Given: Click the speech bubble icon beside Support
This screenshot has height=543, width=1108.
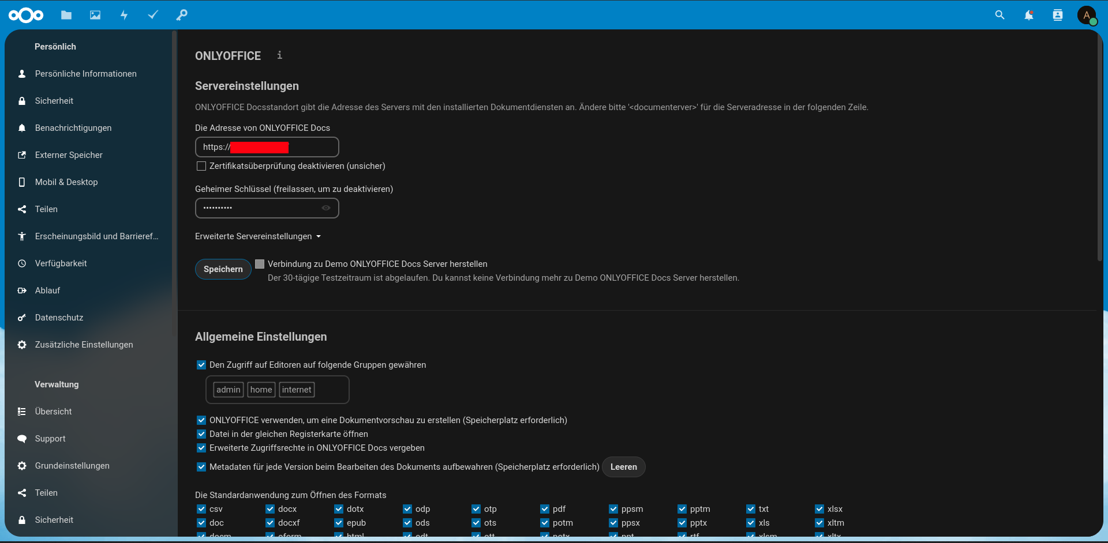Looking at the screenshot, I should 22,439.
